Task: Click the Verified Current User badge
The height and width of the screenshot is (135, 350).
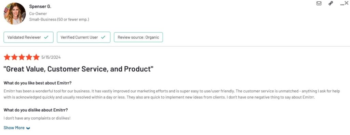Action: point(84,37)
